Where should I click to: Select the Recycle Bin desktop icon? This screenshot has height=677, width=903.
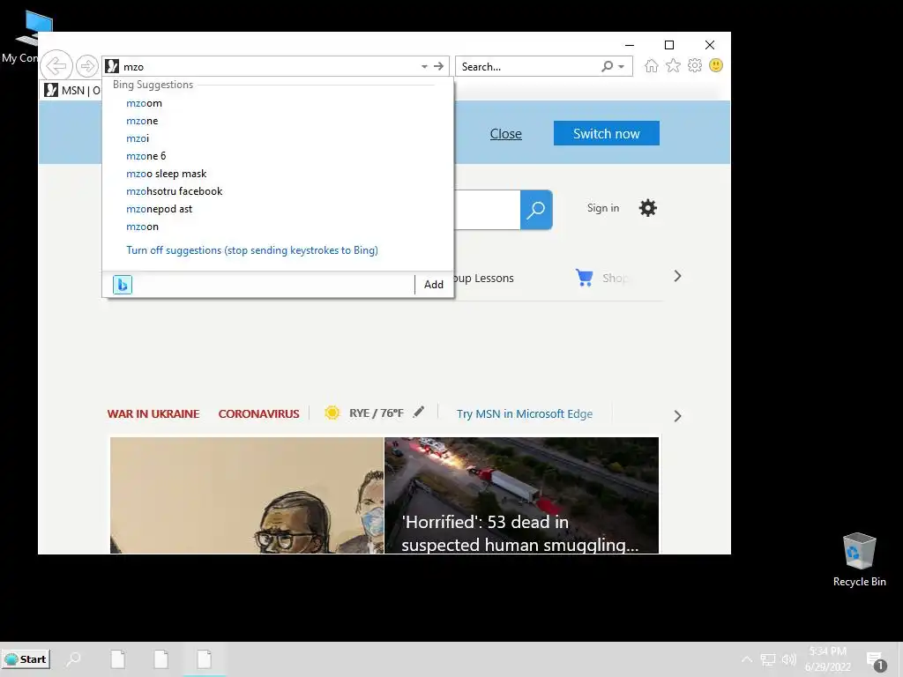(x=859, y=560)
